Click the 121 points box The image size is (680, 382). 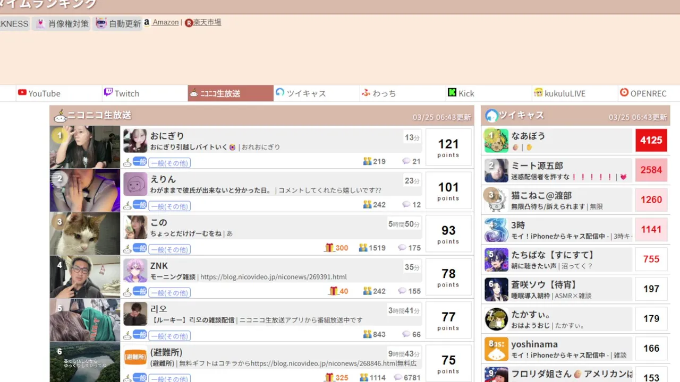pyautogui.click(x=448, y=147)
